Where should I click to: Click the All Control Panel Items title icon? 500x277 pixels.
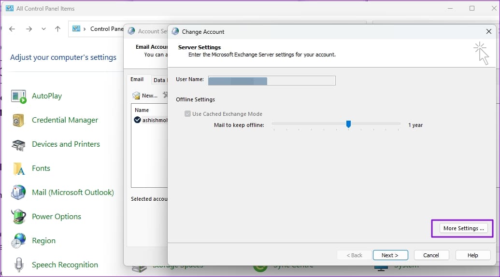point(10,8)
